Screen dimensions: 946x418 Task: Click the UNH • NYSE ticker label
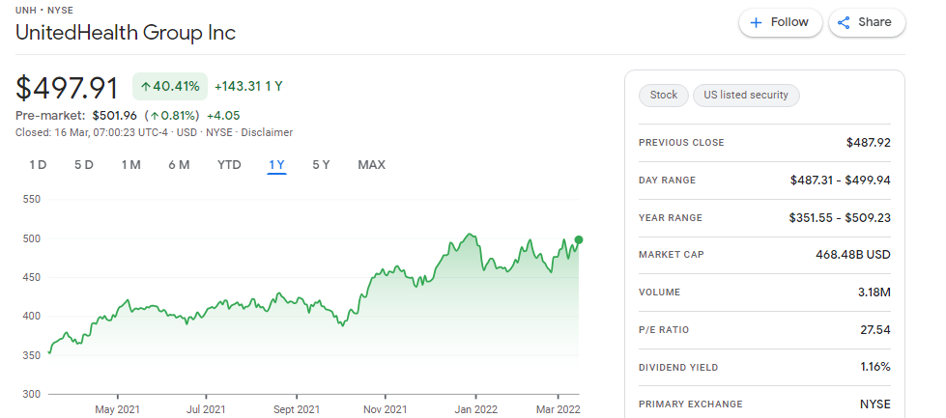(44, 10)
